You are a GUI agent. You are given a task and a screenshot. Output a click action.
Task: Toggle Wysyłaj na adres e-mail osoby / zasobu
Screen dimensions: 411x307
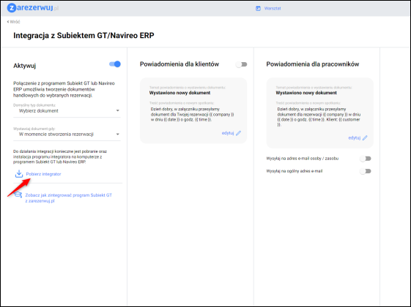(366, 159)
